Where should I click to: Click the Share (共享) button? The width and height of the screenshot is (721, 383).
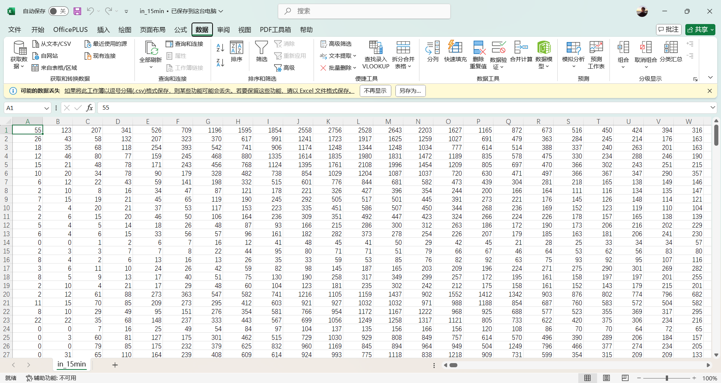click(700, 29)
